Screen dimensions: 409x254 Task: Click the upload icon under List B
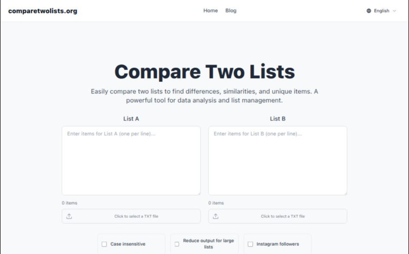coord(216,216)
